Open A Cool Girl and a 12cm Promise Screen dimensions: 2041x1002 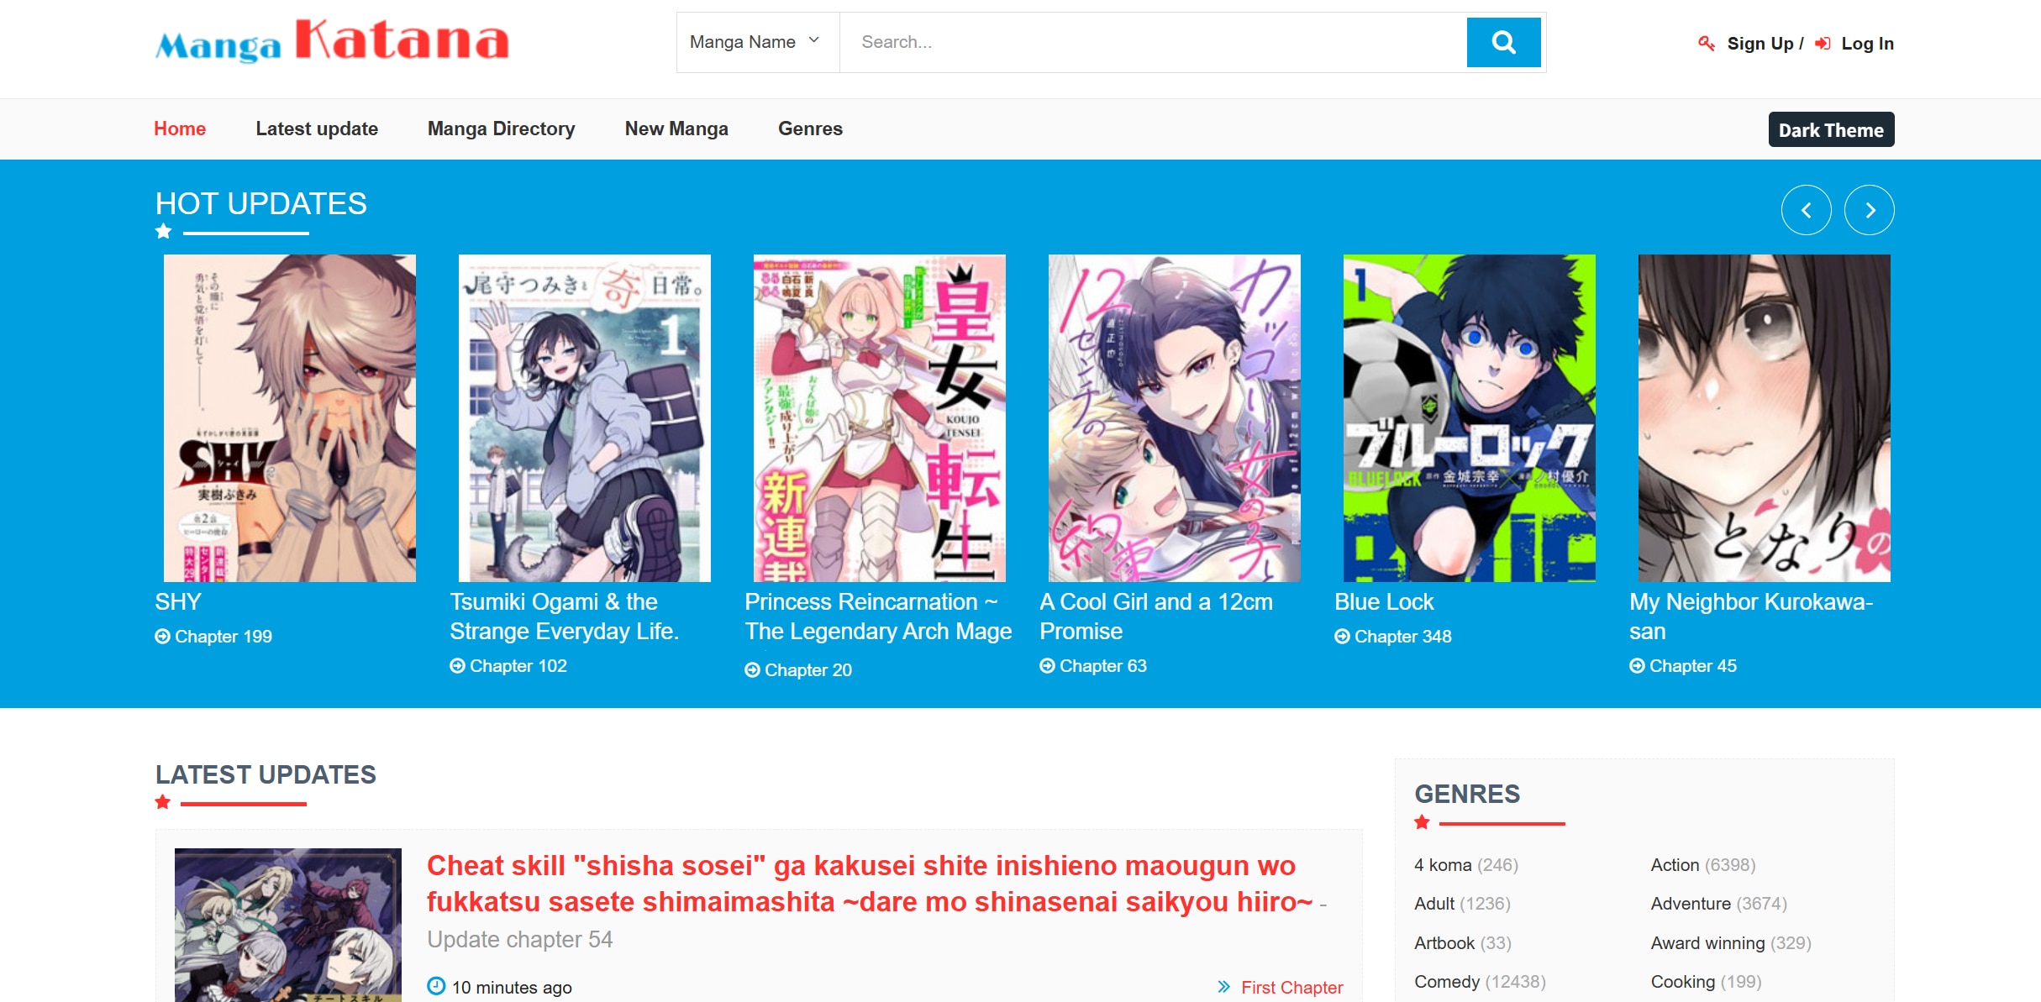tap(1156, 616)
